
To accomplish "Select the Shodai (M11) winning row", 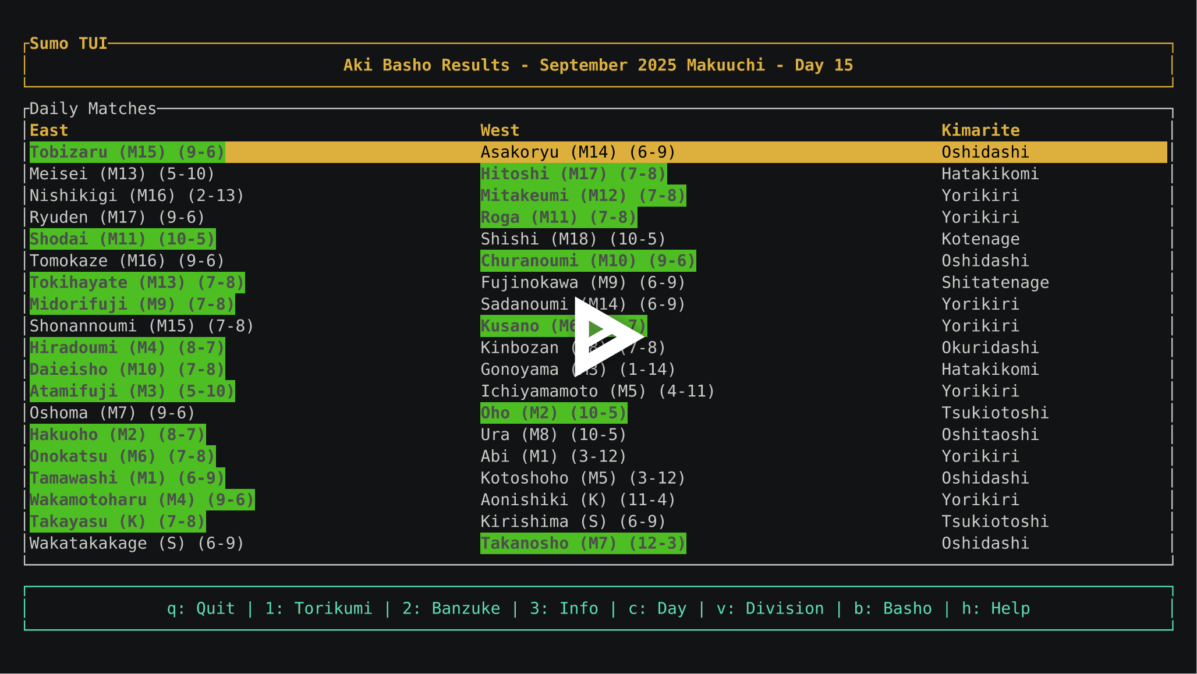I will pos(122,239).
